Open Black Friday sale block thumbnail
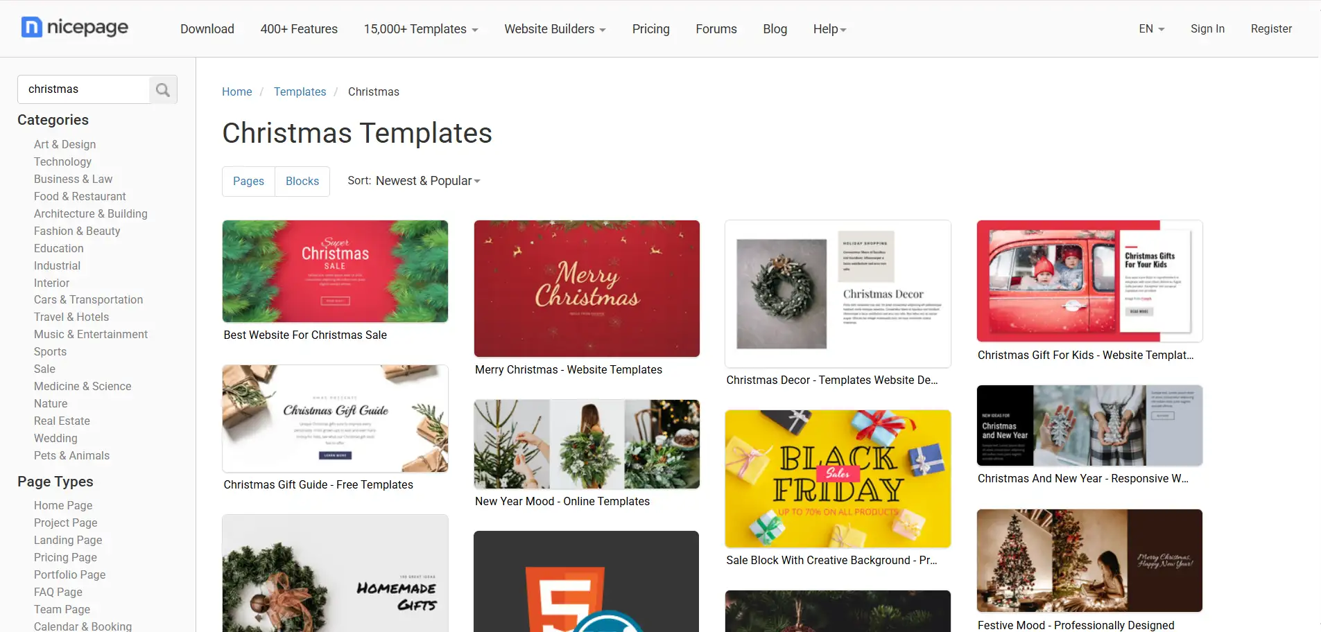The width and height of the screenshot is (1321, 632). [838, 479]
